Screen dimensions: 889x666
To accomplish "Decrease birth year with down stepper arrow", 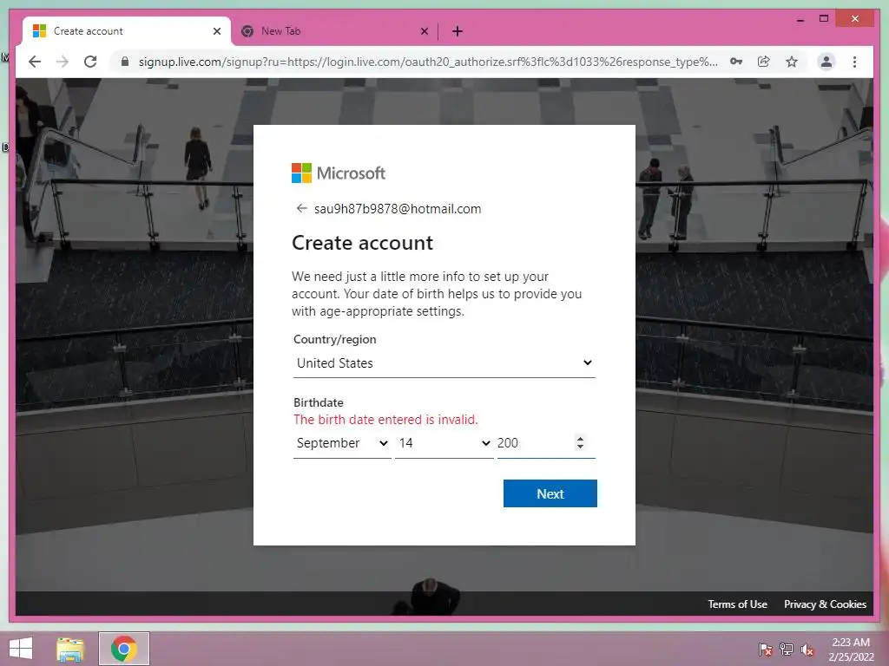I will tap(579, 447).
